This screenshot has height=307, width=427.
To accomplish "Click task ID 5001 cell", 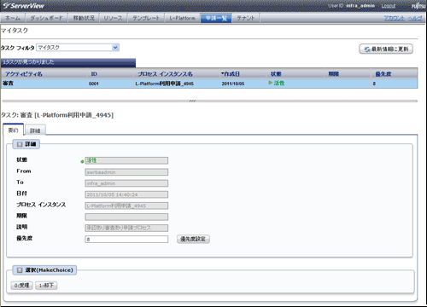I will (94, 84).
